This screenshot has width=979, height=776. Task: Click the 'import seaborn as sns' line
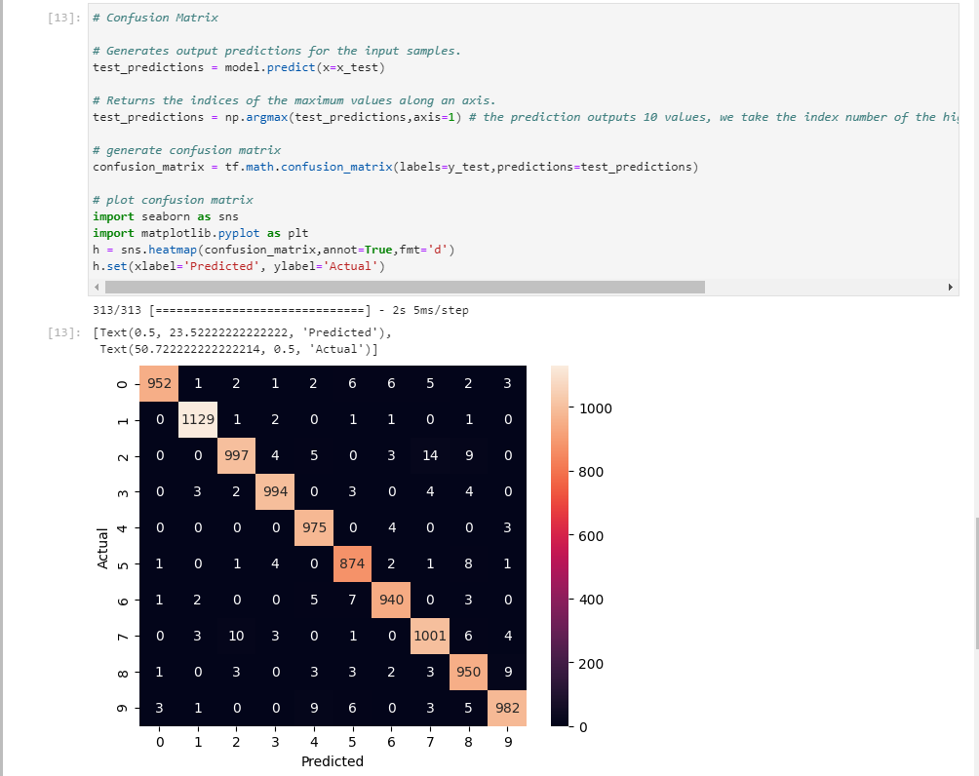(x=166, y=216)
